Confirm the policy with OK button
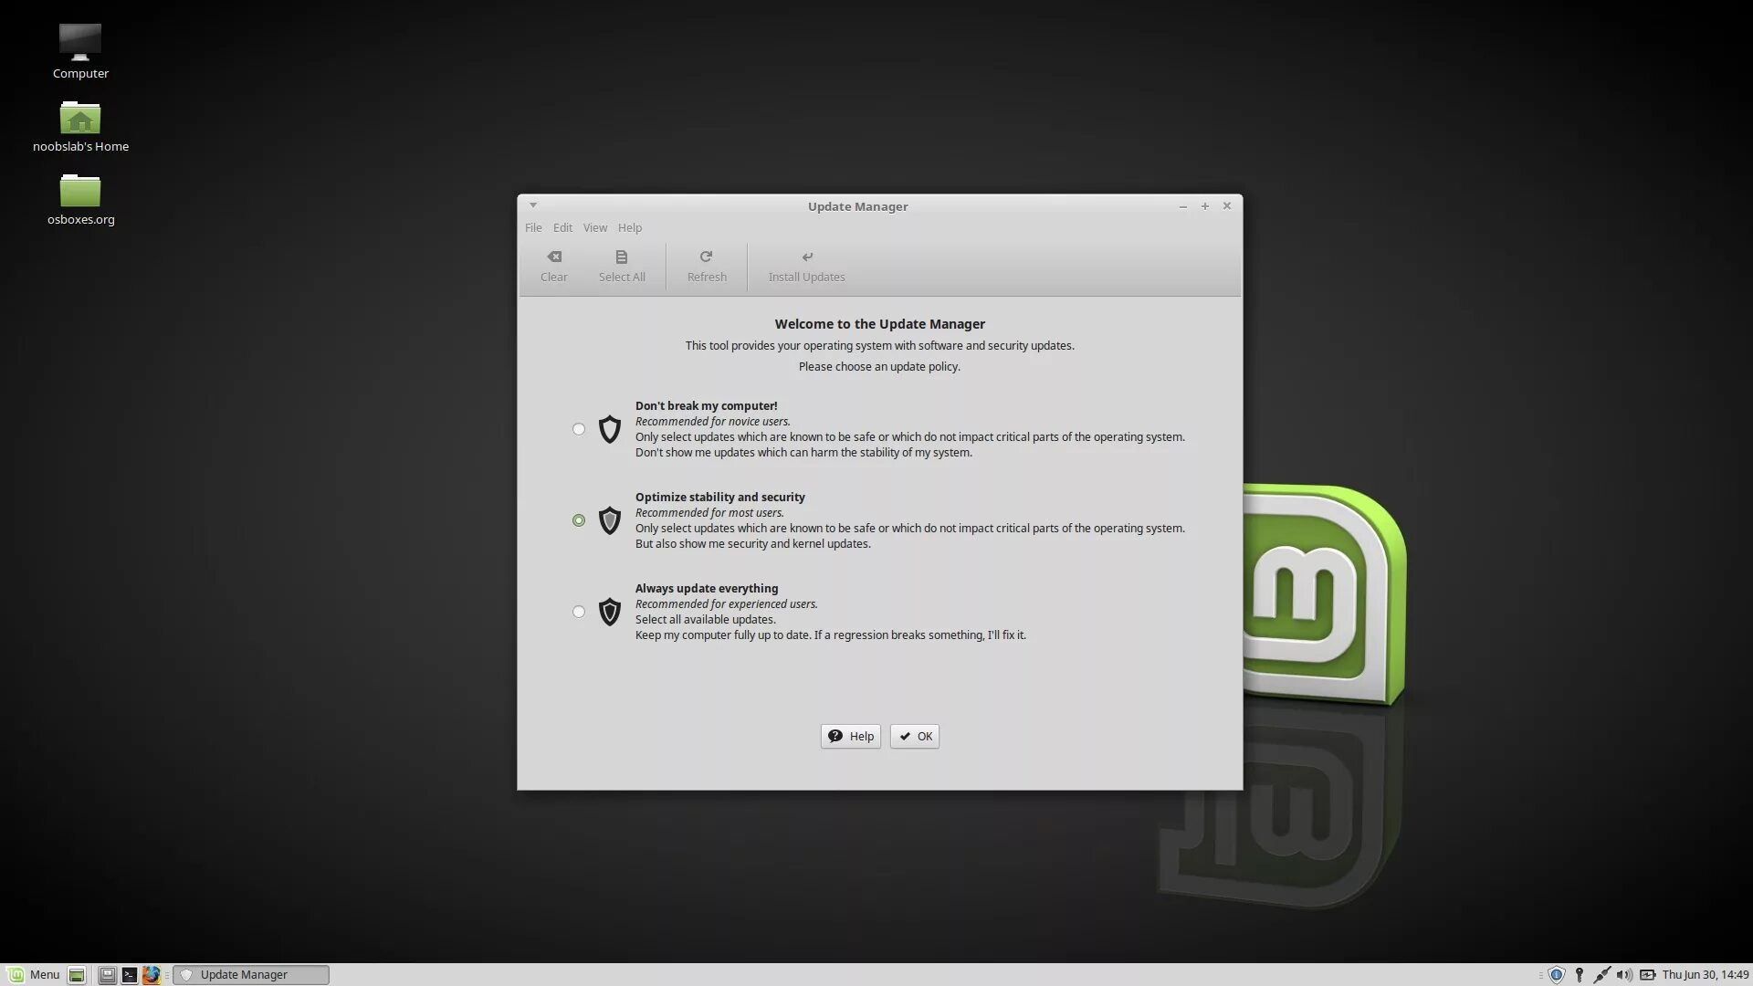The width and height of the screenshot is (1753, 986). pyautogui.click(x=915, y=736)
